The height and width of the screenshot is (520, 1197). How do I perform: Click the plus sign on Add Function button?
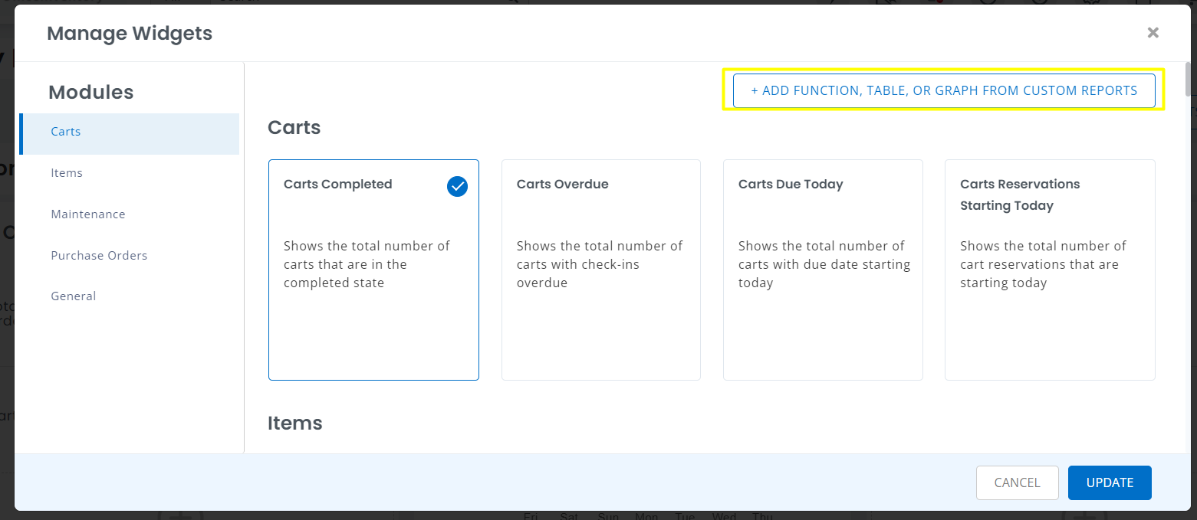[755, 90]
